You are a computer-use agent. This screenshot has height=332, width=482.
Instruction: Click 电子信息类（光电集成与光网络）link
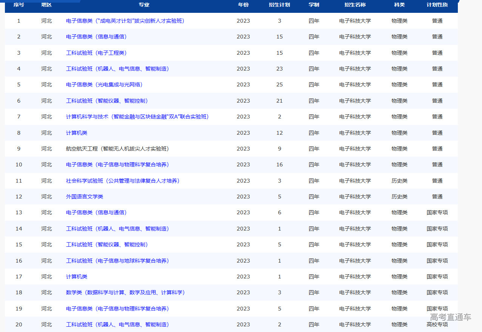click(104, 85)
